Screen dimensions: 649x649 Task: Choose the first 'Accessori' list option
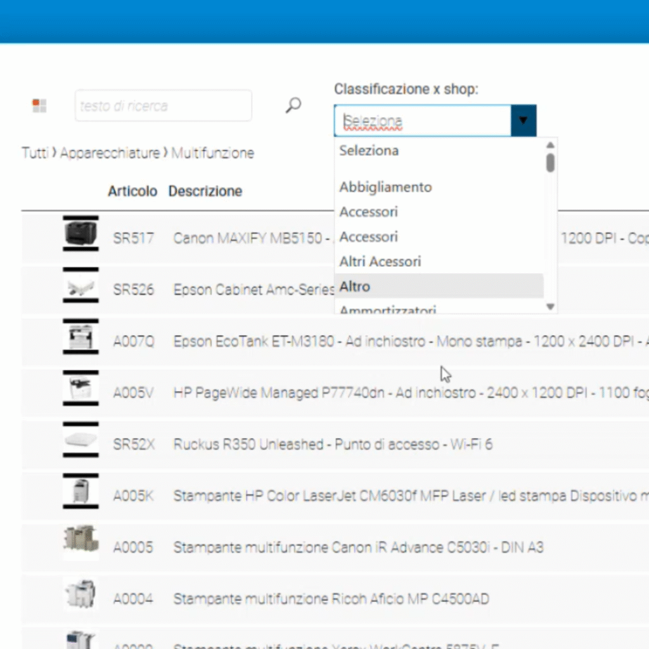[x=439, y=212]
